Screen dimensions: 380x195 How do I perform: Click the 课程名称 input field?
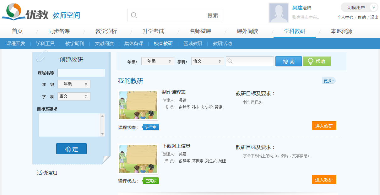tap(81, 73)
